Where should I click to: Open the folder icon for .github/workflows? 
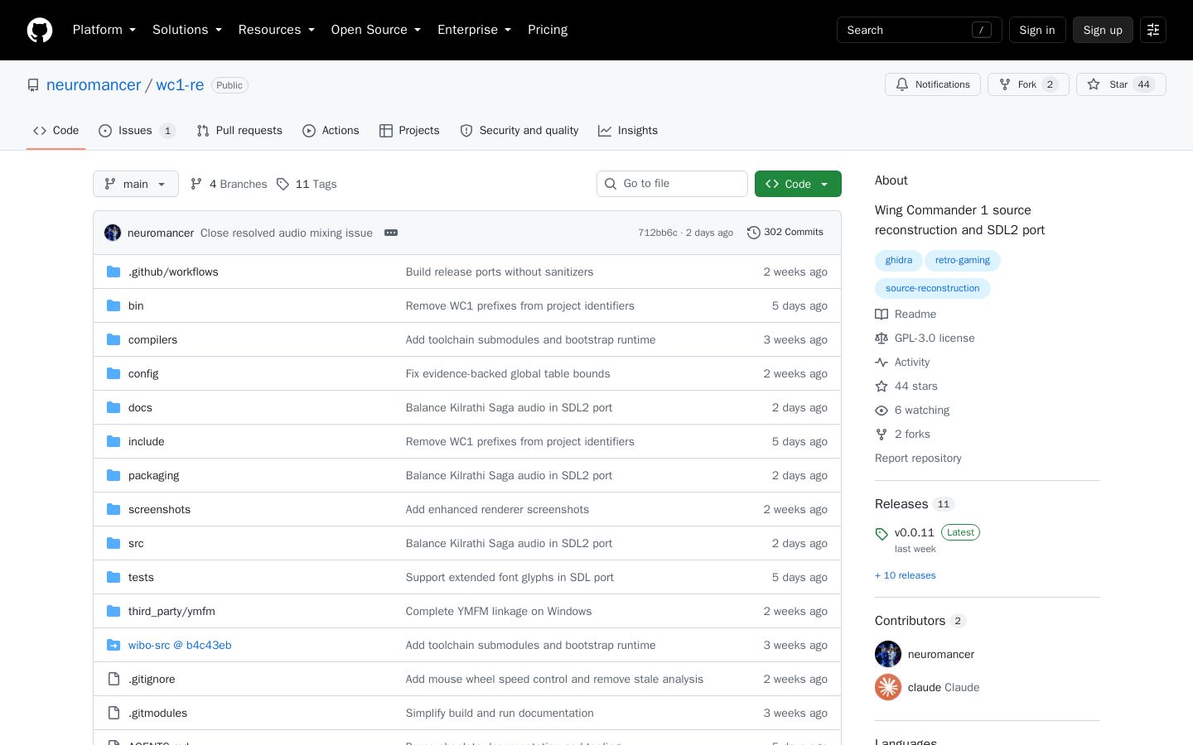(114, 272)
